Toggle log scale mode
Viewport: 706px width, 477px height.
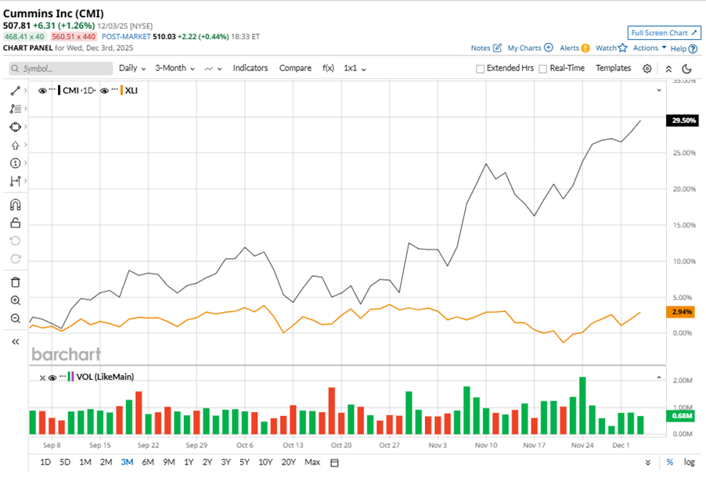click(x=689, y=462)
